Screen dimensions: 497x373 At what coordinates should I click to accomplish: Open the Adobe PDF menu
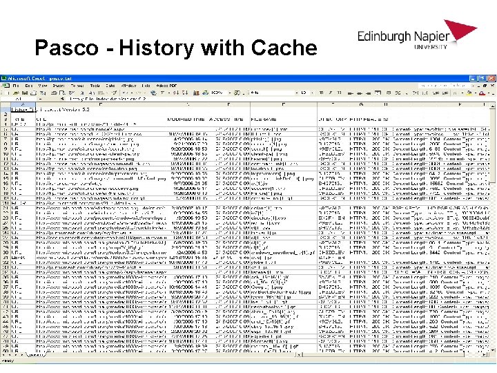coord(166,86)
